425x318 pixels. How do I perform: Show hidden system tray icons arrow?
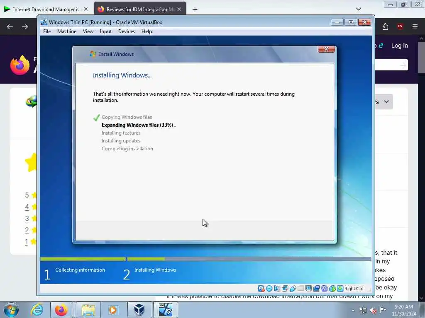coord(353,310)
